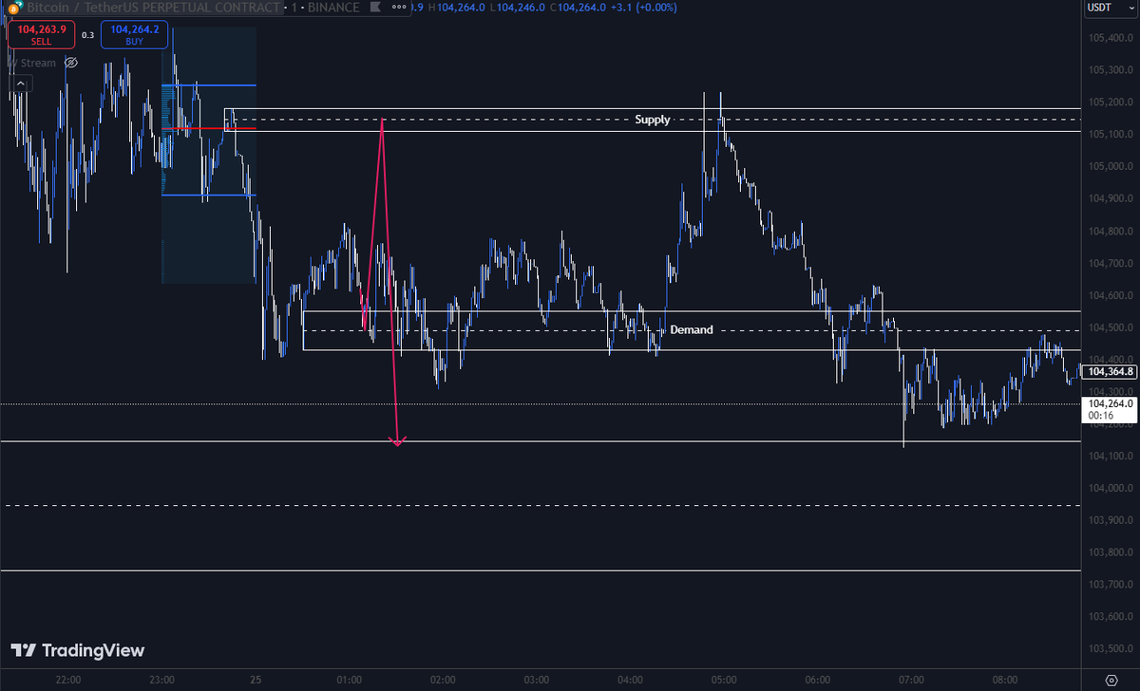This screenshot has height=691, width=1140.
Task: Click 105,000.0 on the price scale
Action: 1110,166
